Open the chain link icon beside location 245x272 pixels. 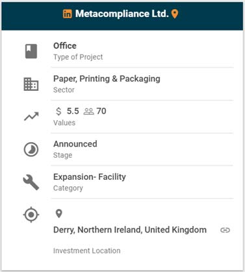[x=225, y=230]
